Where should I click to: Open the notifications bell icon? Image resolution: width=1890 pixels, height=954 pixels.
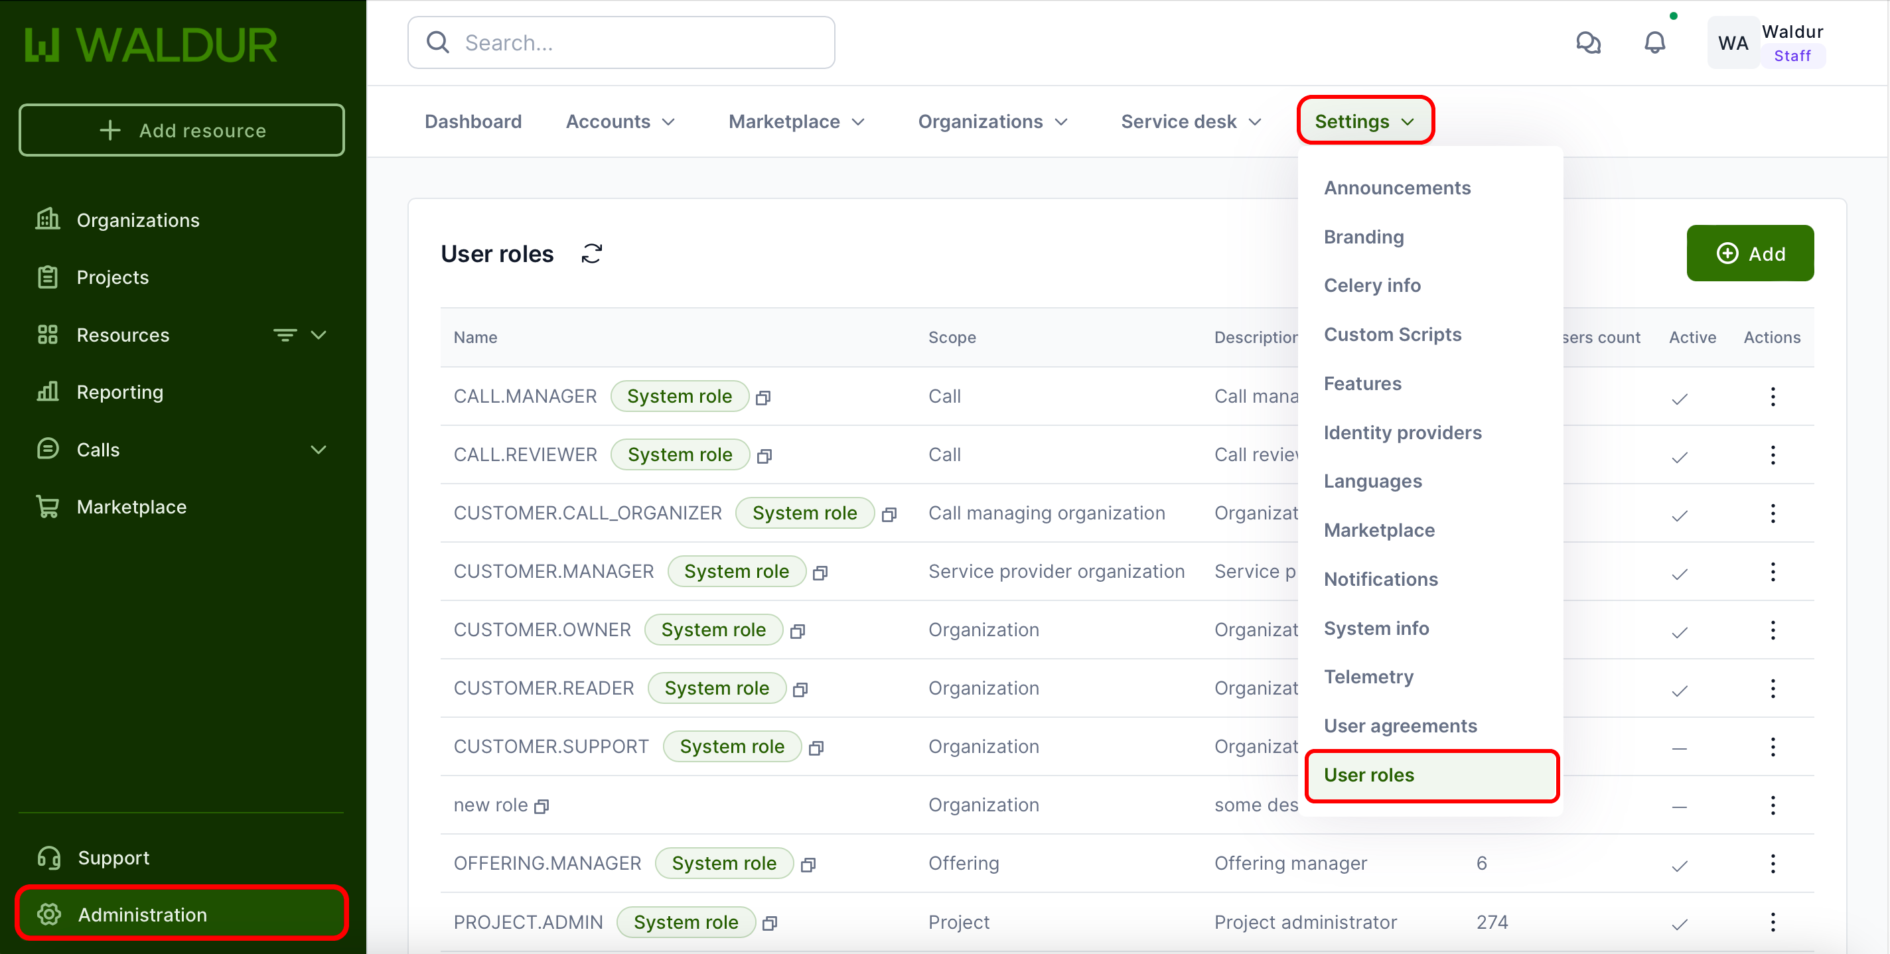pos(1654,42)
